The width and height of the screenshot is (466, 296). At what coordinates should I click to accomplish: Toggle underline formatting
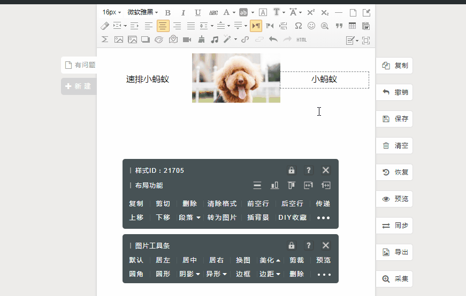click(197, 13)
